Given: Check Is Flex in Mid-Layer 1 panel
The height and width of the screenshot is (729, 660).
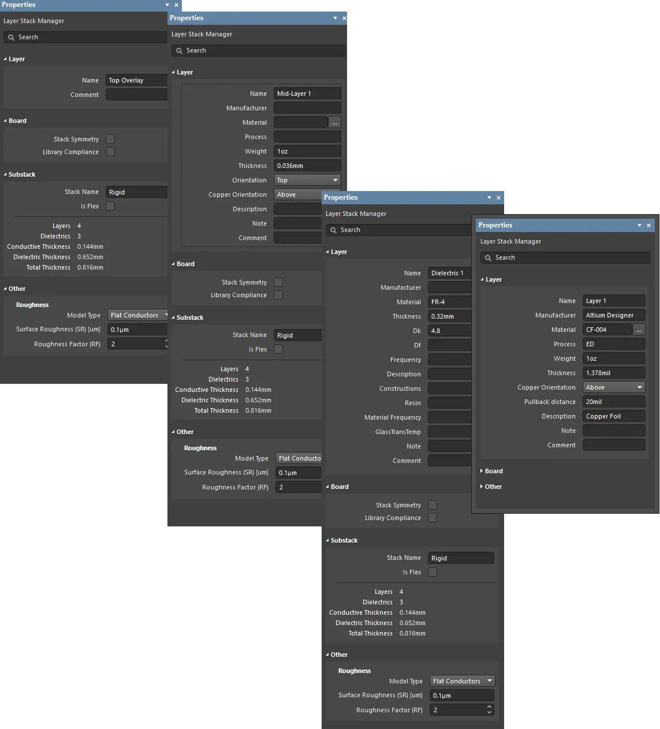Looking at the screenshot, I should coord(278,349).
